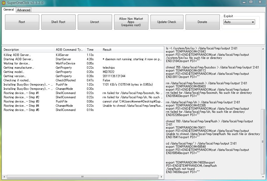
Task: Click the output console scroll down arrow
Action: pyautogui.click(x=263, y=177)
